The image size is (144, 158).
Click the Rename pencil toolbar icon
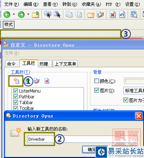[100, 14]
